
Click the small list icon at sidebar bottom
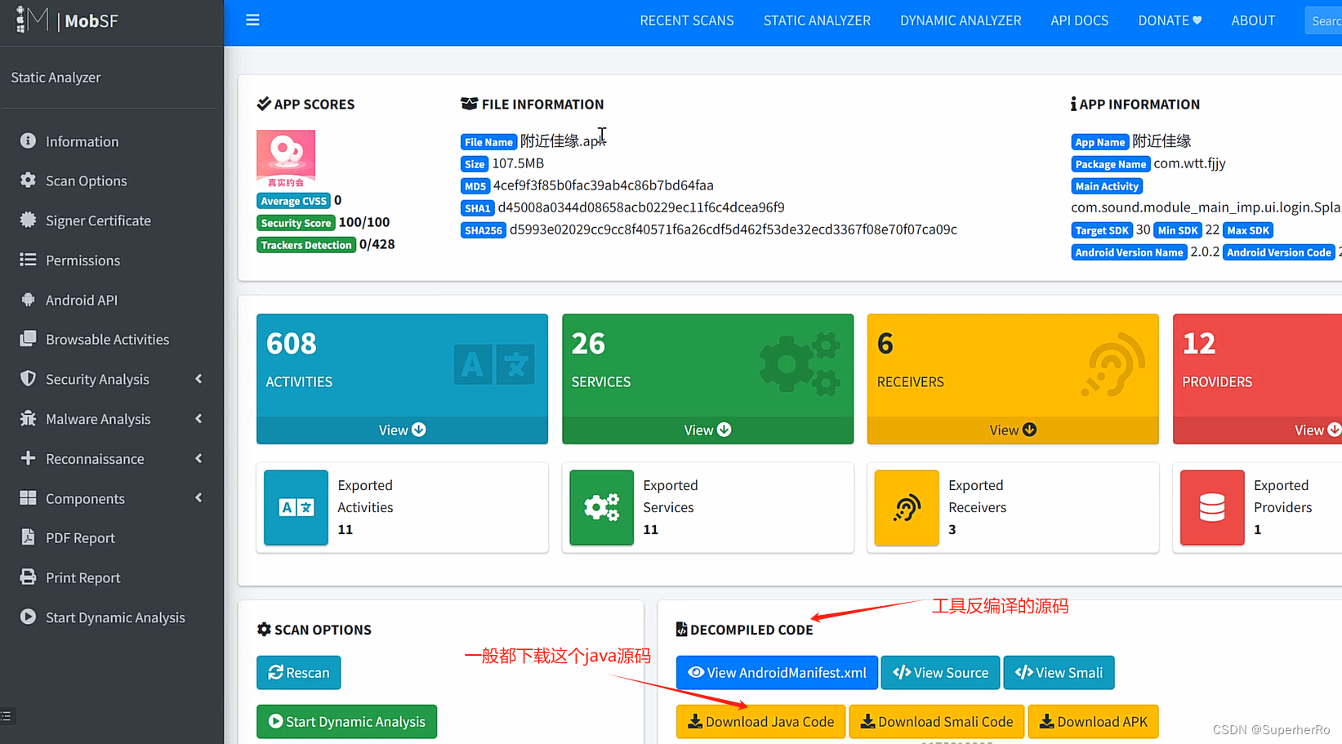6,716
